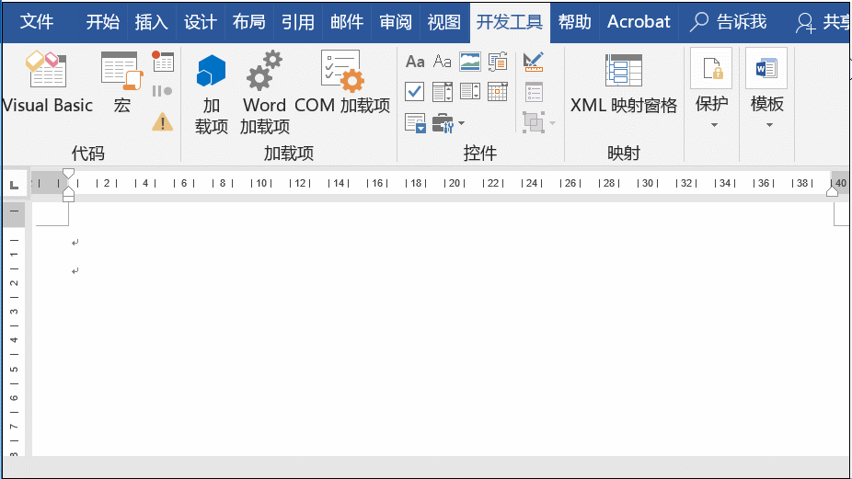Click the 告诉我 search box
This screenshot has height=479, width=852.
728,22
